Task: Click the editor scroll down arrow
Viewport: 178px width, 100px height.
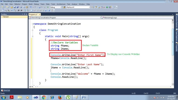Action: (173, 84)
